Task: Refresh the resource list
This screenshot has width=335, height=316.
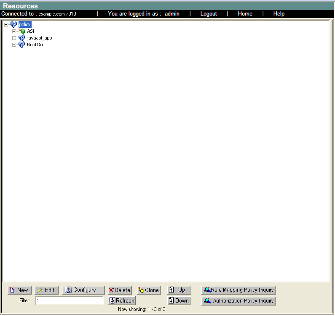Action: tap(122, 300)
